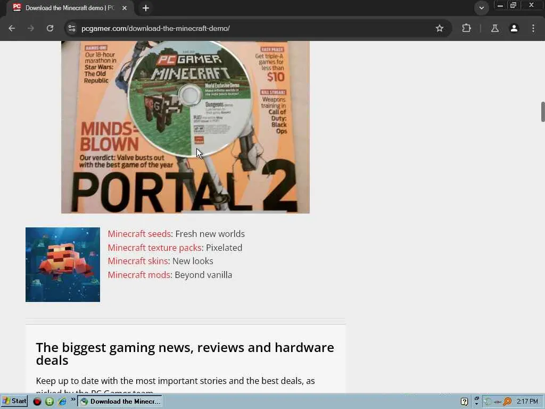Click the forward navigation arrow
545x409 pixels.
[x=31, y=28]
